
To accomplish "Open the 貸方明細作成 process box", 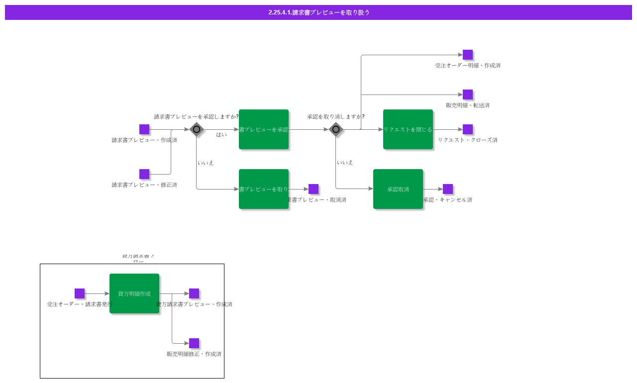I will [x=134, y=293].
